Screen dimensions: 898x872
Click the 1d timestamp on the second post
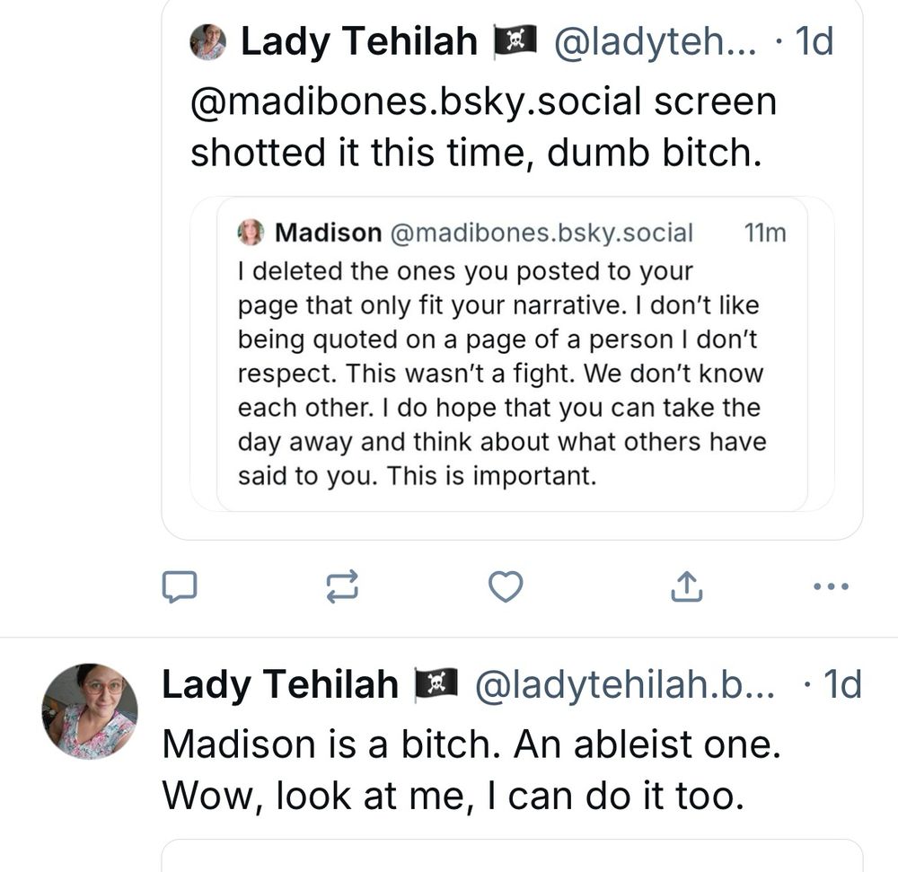click(x=842, y=685)
